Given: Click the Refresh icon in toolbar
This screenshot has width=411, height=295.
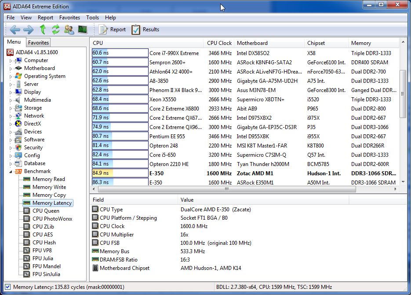Looking at the screenshot, I should click(55, 29).
